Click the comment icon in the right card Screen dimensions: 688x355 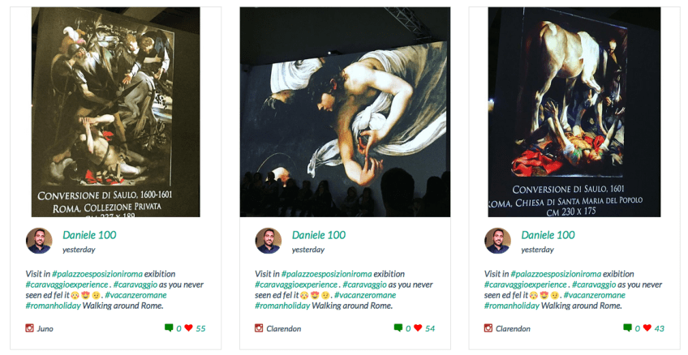click(627, 327)
